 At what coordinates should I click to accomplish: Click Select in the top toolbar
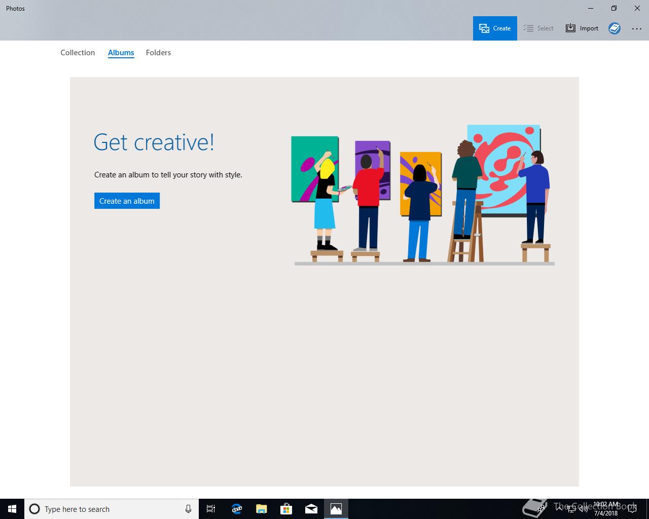[x=538, y=28]
